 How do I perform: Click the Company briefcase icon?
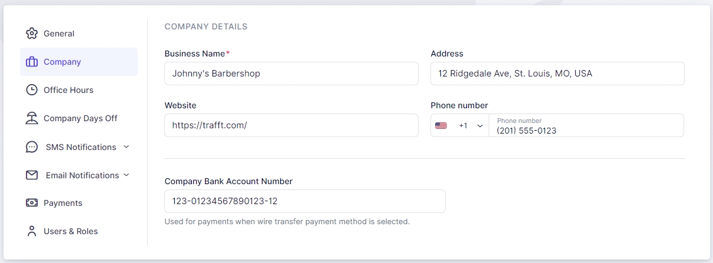click(x=32, y=62)
